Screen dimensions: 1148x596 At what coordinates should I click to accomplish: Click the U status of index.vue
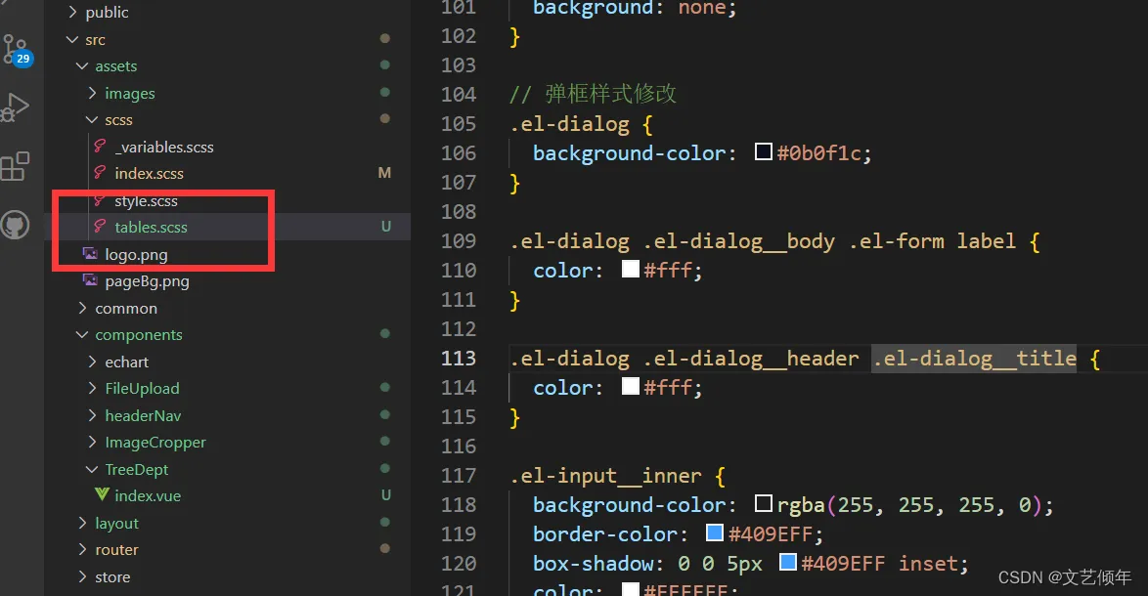click(386, 495)
